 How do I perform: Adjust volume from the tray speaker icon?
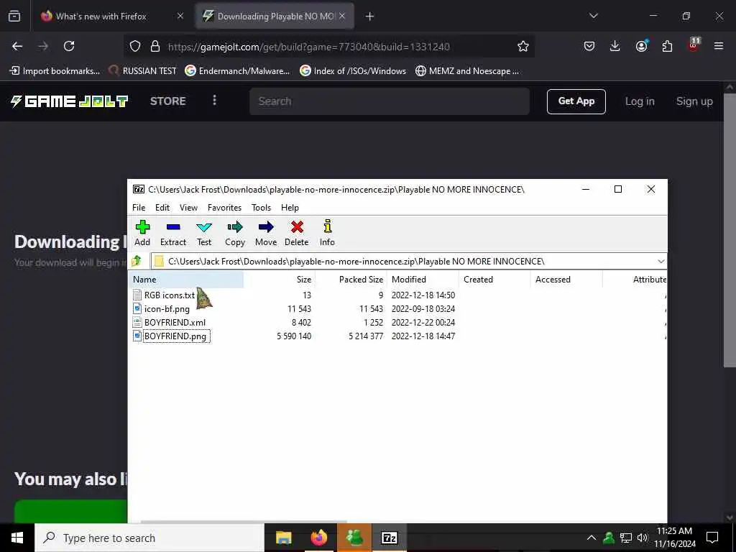tap(643, 538)
